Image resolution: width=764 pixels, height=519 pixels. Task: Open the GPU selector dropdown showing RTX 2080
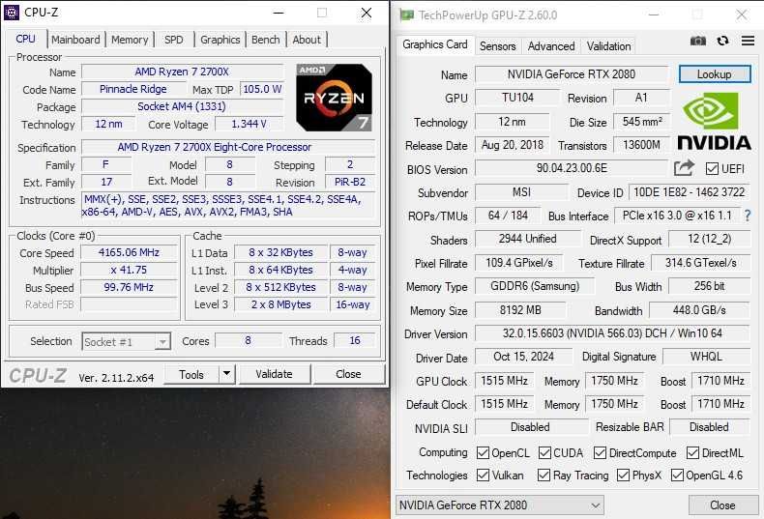pyautogui.click(x=500, y=505)
